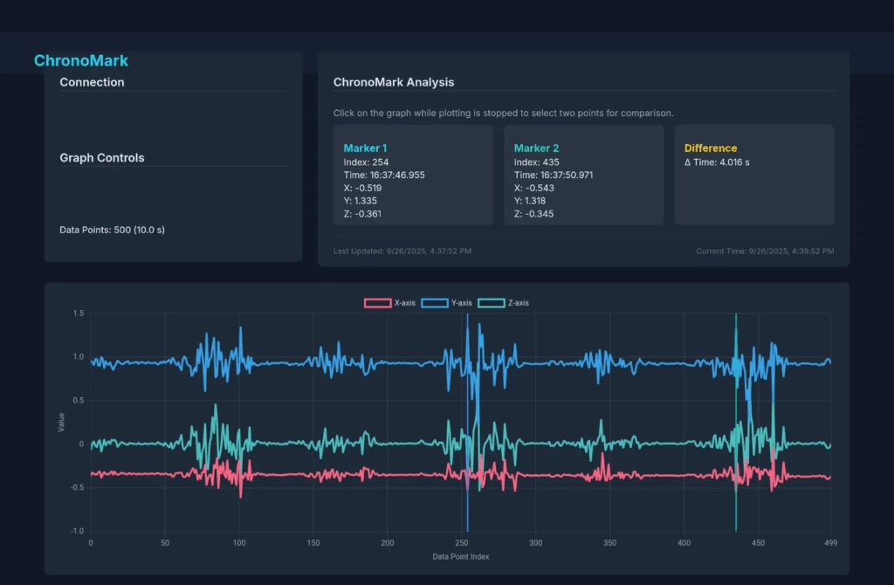Click the ChronoMark Analysis panel heading
The width and height of the screenshot is (894, 585).
point(394,82)
